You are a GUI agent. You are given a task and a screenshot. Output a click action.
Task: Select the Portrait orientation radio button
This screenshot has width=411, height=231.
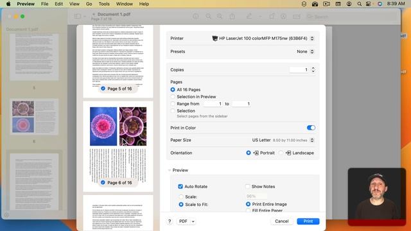point(249,153)
